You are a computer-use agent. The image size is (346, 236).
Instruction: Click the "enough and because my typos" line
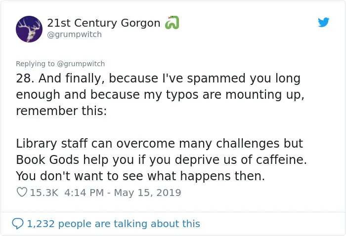160,95
